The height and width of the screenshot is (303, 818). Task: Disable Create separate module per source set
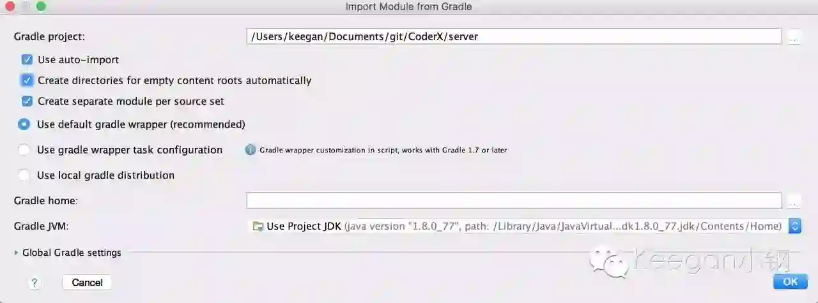[27, 101]
